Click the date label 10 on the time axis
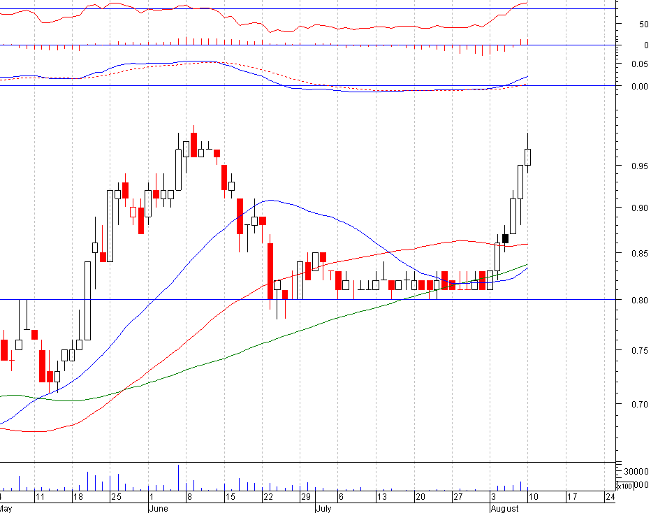Screen dimensions: 651x513 [534, 497]
